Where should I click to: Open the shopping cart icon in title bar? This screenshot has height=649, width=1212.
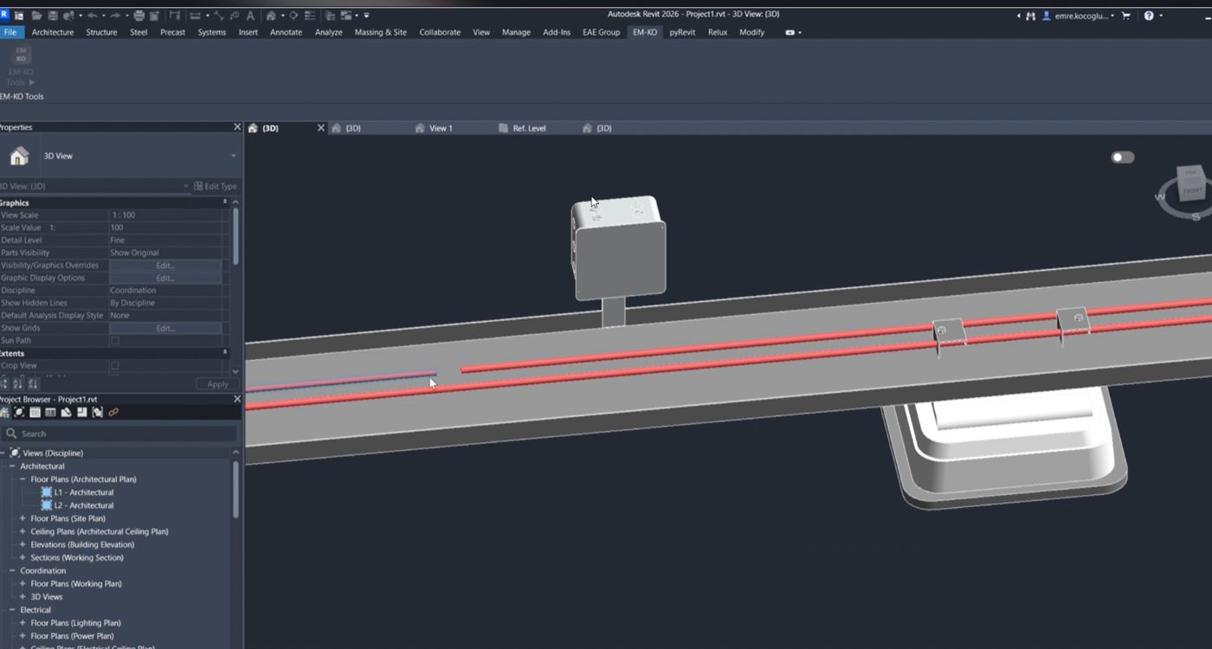tap(1126, 16)
